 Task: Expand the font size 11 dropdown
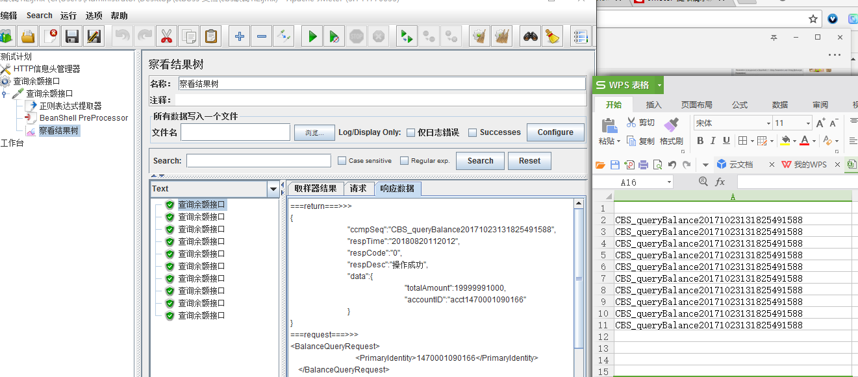[x=809, y=123]
